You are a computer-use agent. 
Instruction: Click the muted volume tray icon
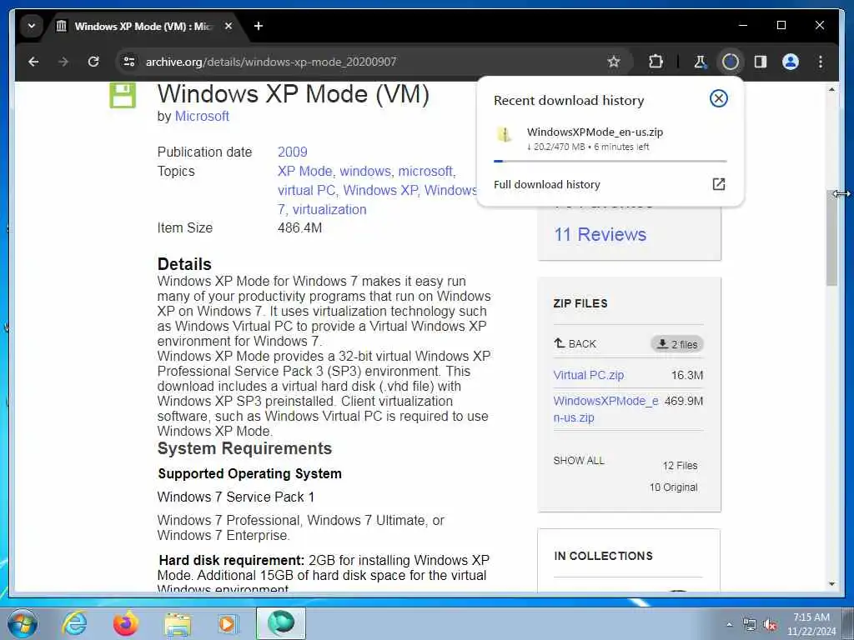770,625
